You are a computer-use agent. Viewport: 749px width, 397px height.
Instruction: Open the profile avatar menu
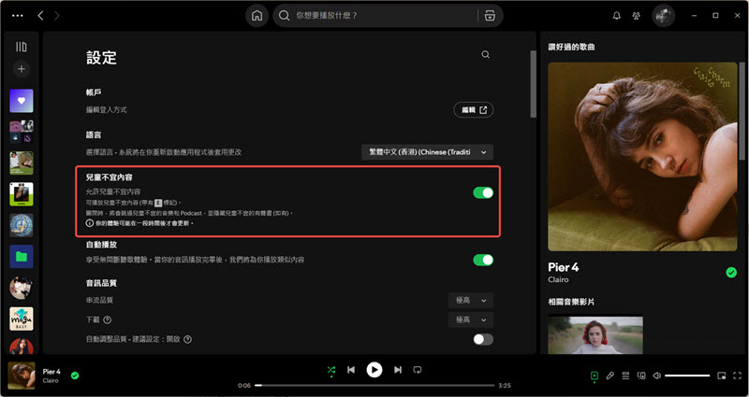coord(663,16)
